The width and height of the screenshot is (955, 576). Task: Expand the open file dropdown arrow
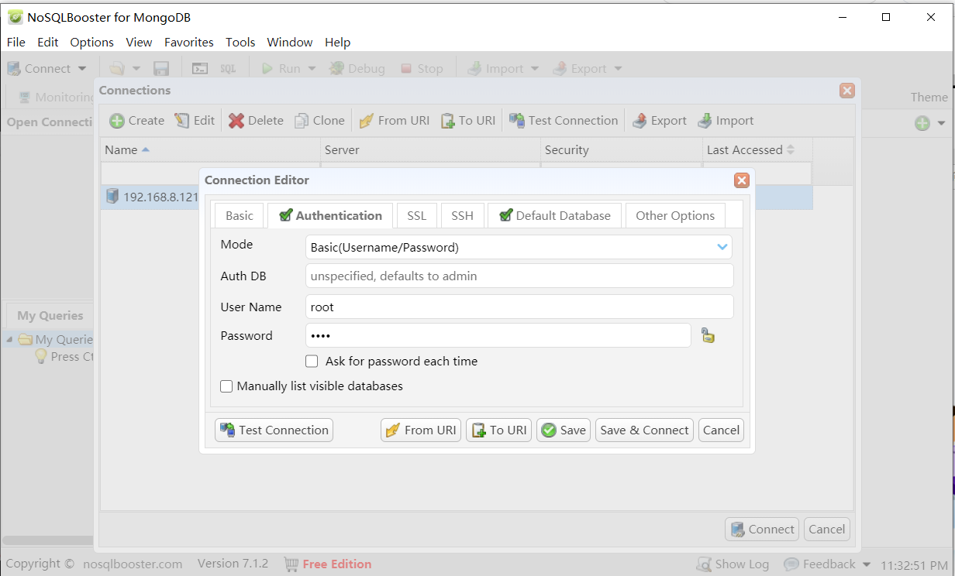[x=136, y=69]
